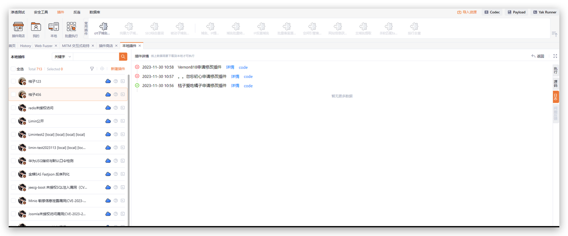Viewport: 568px width, 236px height.
Task: Tick the checkbox for 桔子123
Action: coord(13,81)
